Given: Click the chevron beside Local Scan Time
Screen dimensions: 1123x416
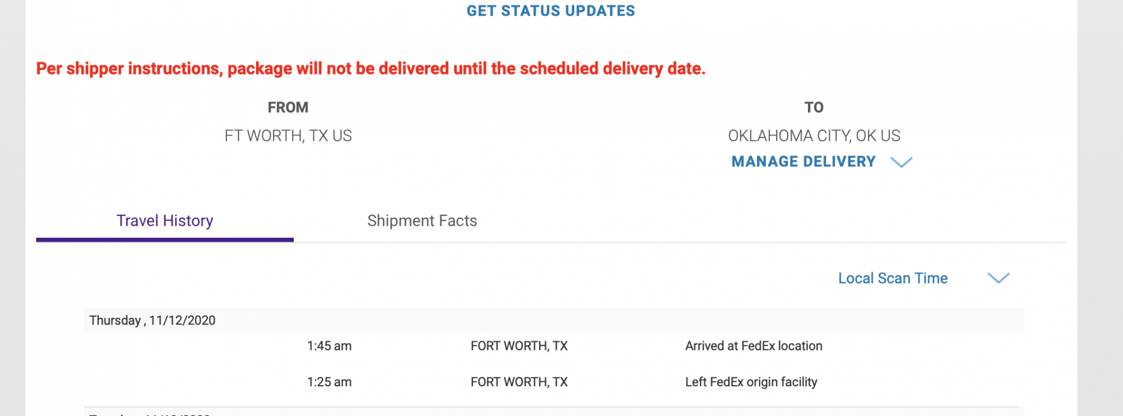Looking at the screenshot, I should 998,278.
